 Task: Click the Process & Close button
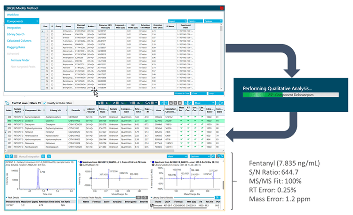click(182, 93)
